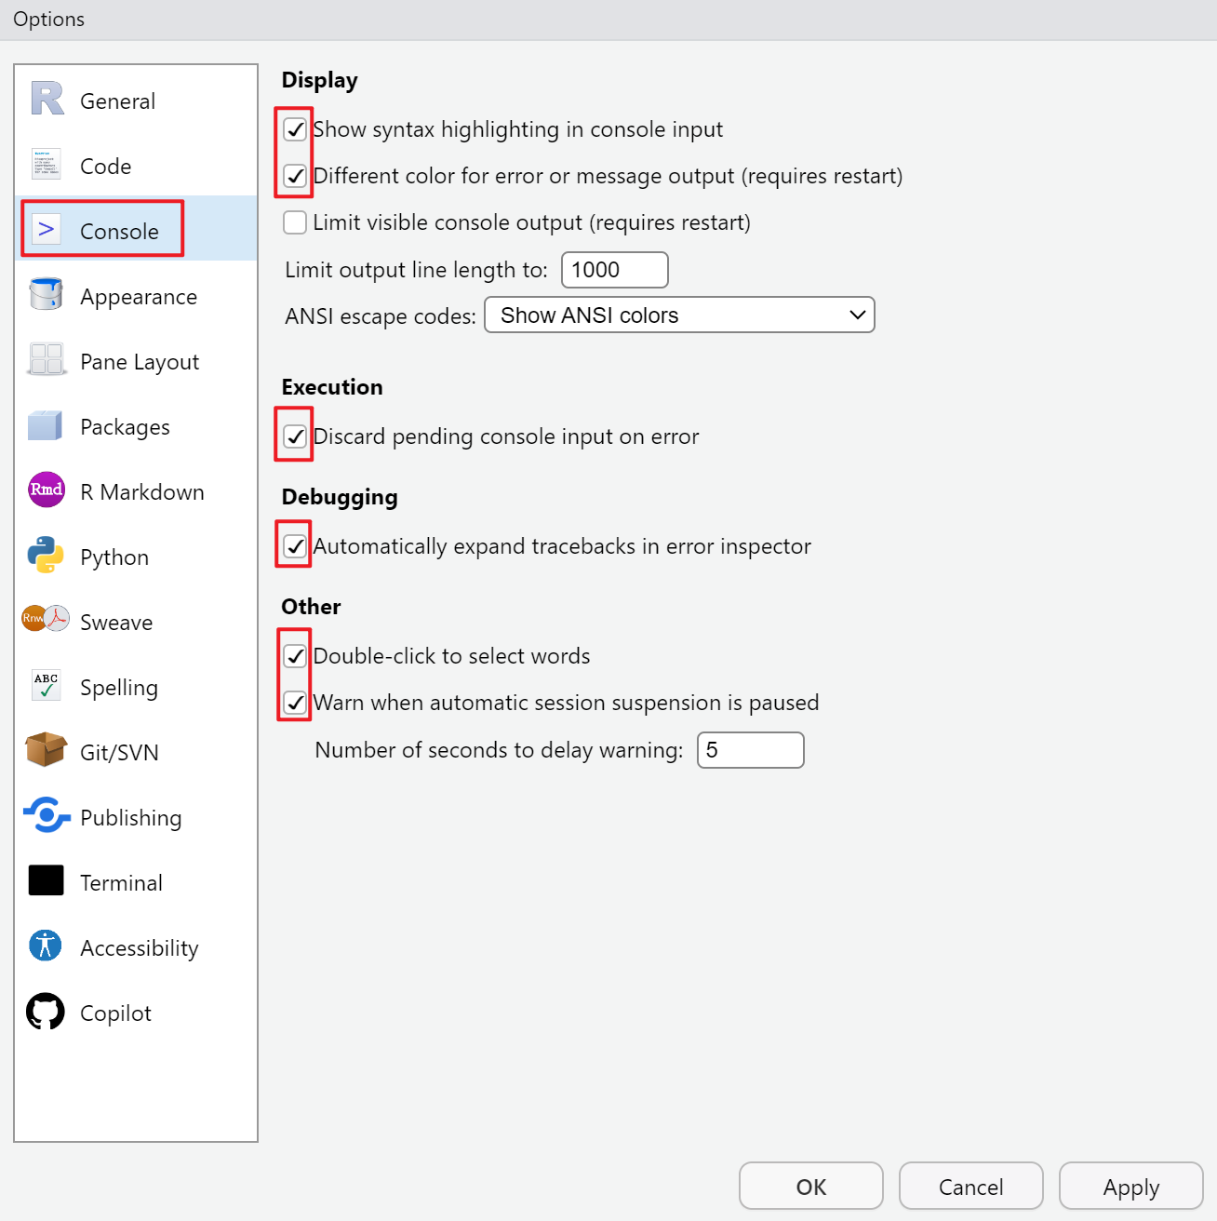The width and height of the screenshot is (1217, 1221).
Task: Select the Publishing sync icon
Action: (x=46, y=815)
